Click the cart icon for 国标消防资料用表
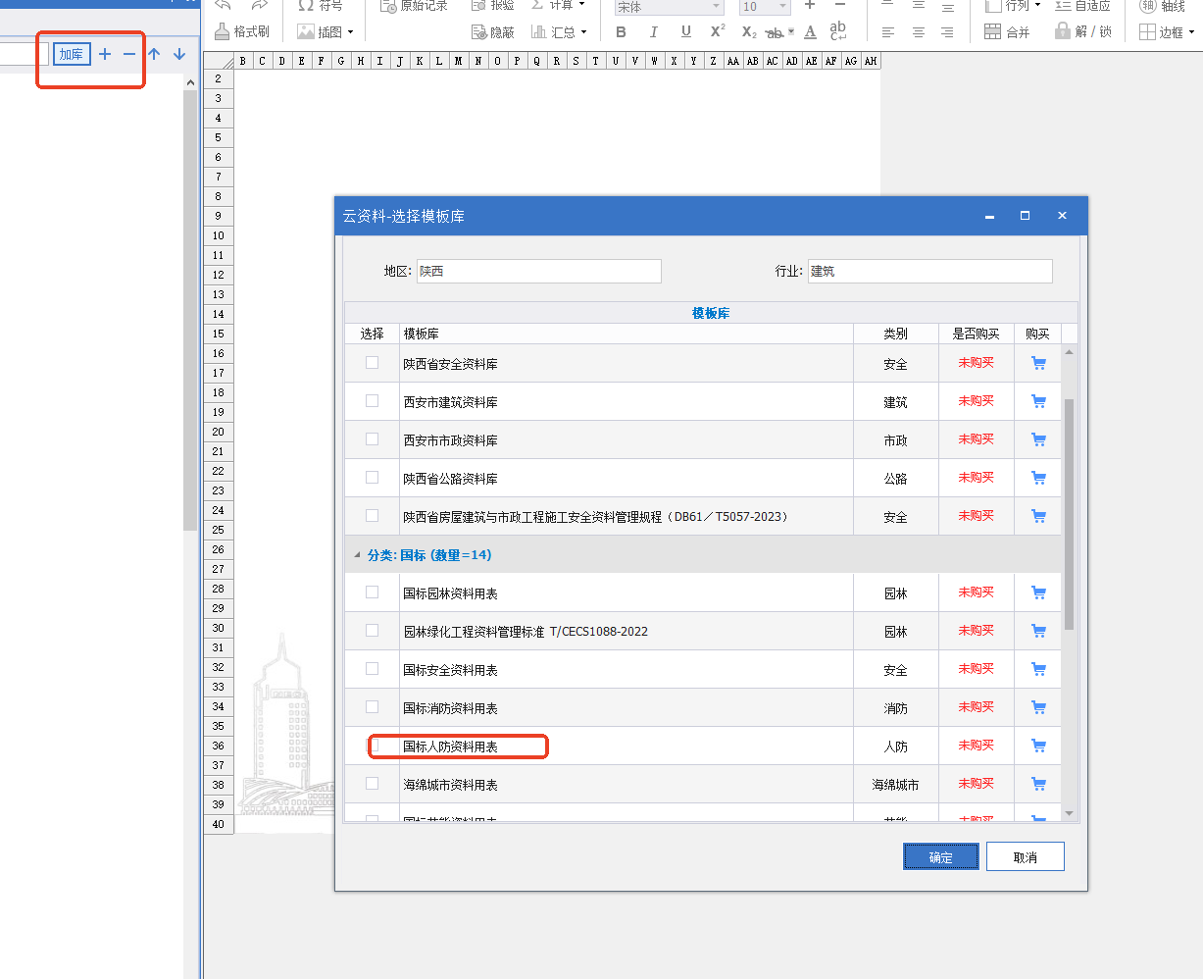This screenshot has height=979, width=1203. coord(1038,707)
